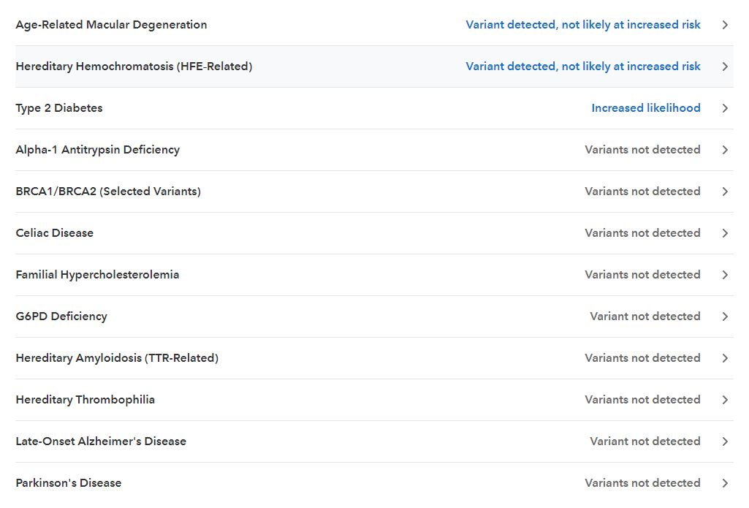Click 'Variants not detected' on BRCA1/BRCA2 row
This screenshot has height=508, width=749.
(642, 192)
